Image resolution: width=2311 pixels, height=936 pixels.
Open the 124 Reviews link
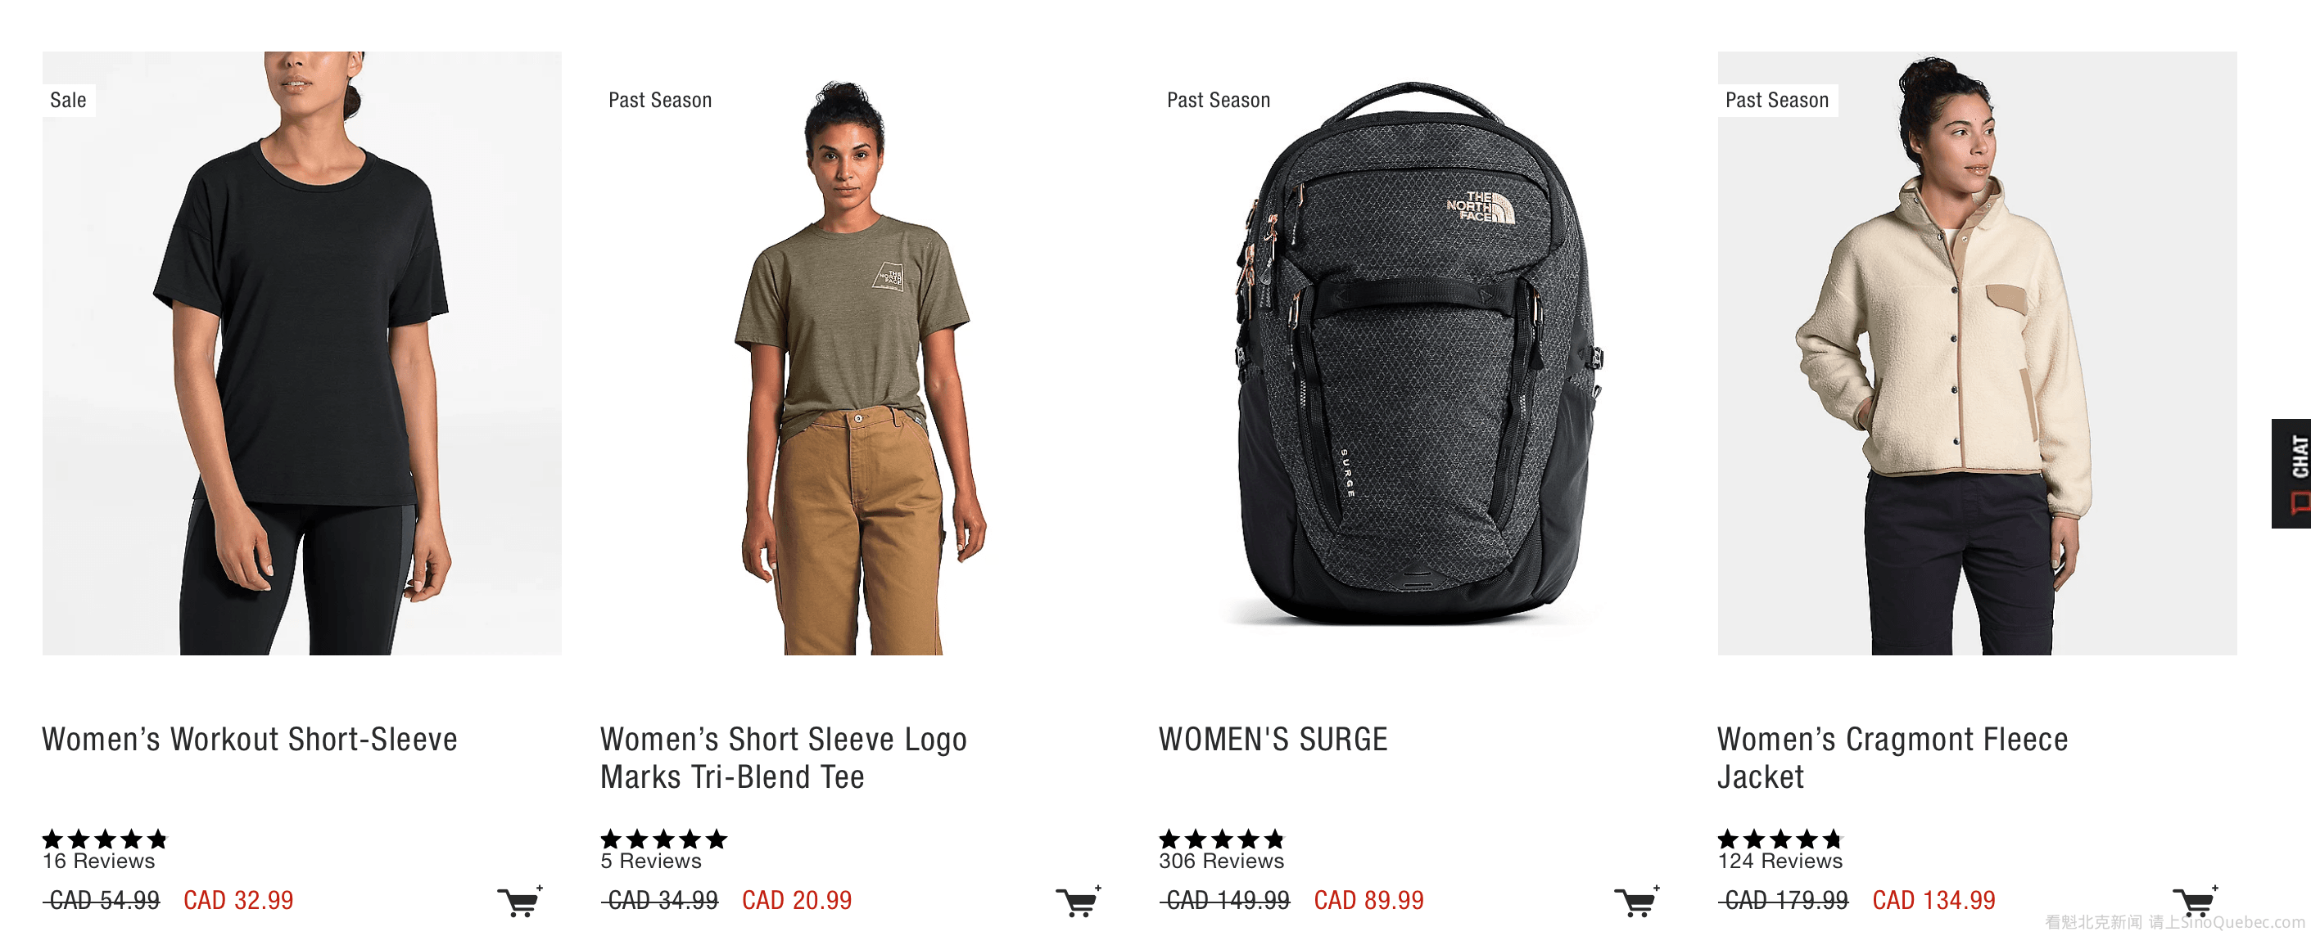pos(1780,862)
